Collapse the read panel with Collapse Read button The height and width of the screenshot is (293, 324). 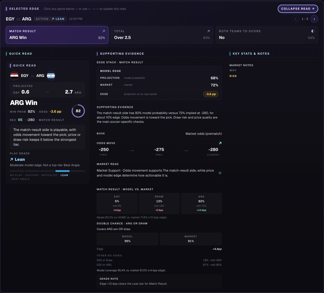click(298, 9)
